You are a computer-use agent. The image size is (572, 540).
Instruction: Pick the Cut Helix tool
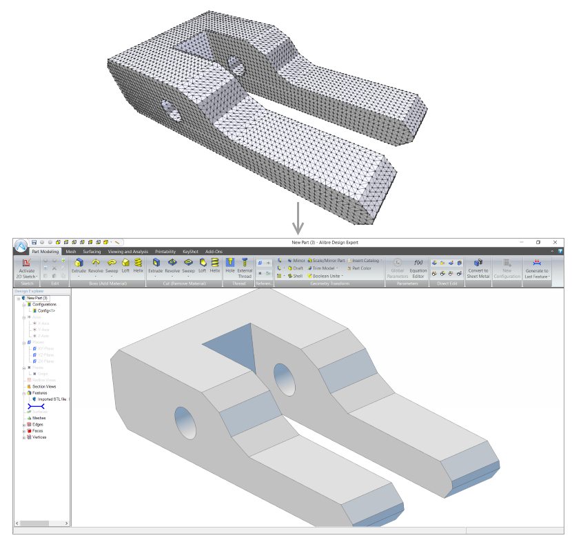tap(215, 266)
